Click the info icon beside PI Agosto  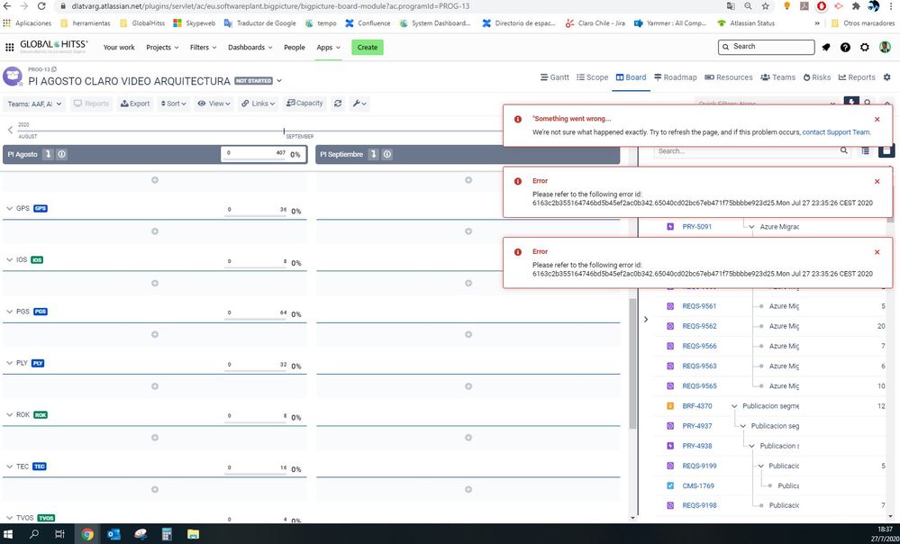tap(62, 154)
